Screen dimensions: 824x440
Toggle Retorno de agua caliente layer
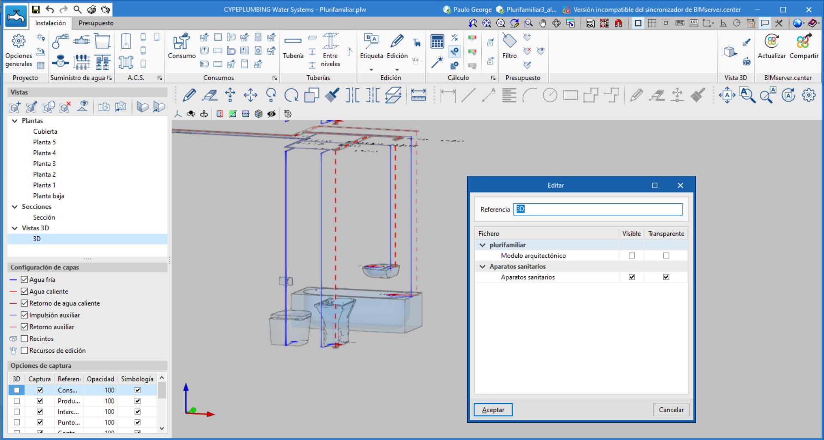(24, 303)
